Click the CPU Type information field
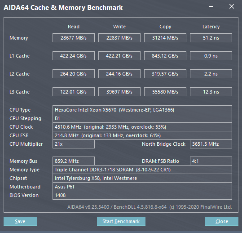 142,110
